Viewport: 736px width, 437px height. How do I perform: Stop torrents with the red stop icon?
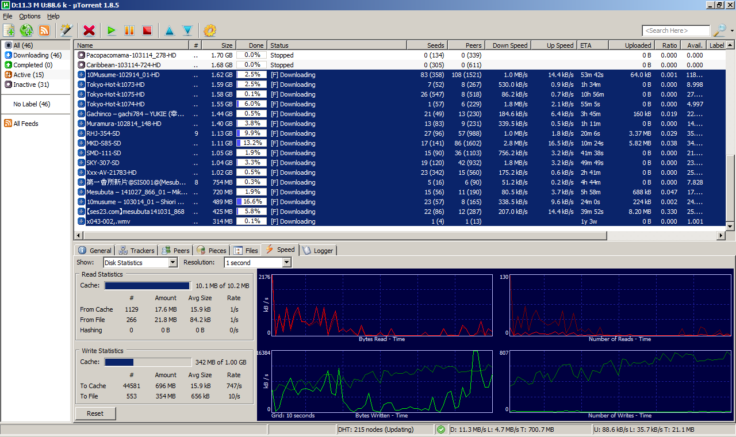point(147,30)
